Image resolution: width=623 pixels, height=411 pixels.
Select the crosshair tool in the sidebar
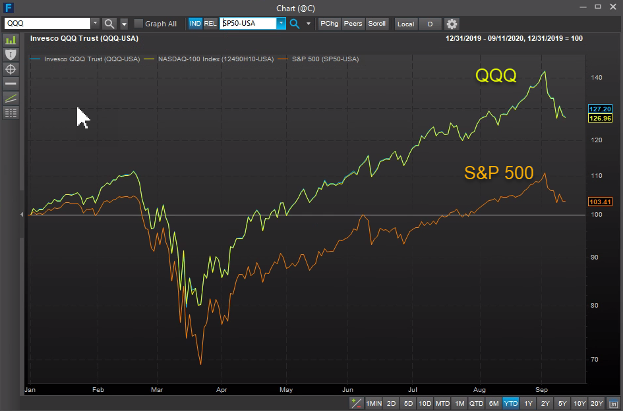[11, 69]
